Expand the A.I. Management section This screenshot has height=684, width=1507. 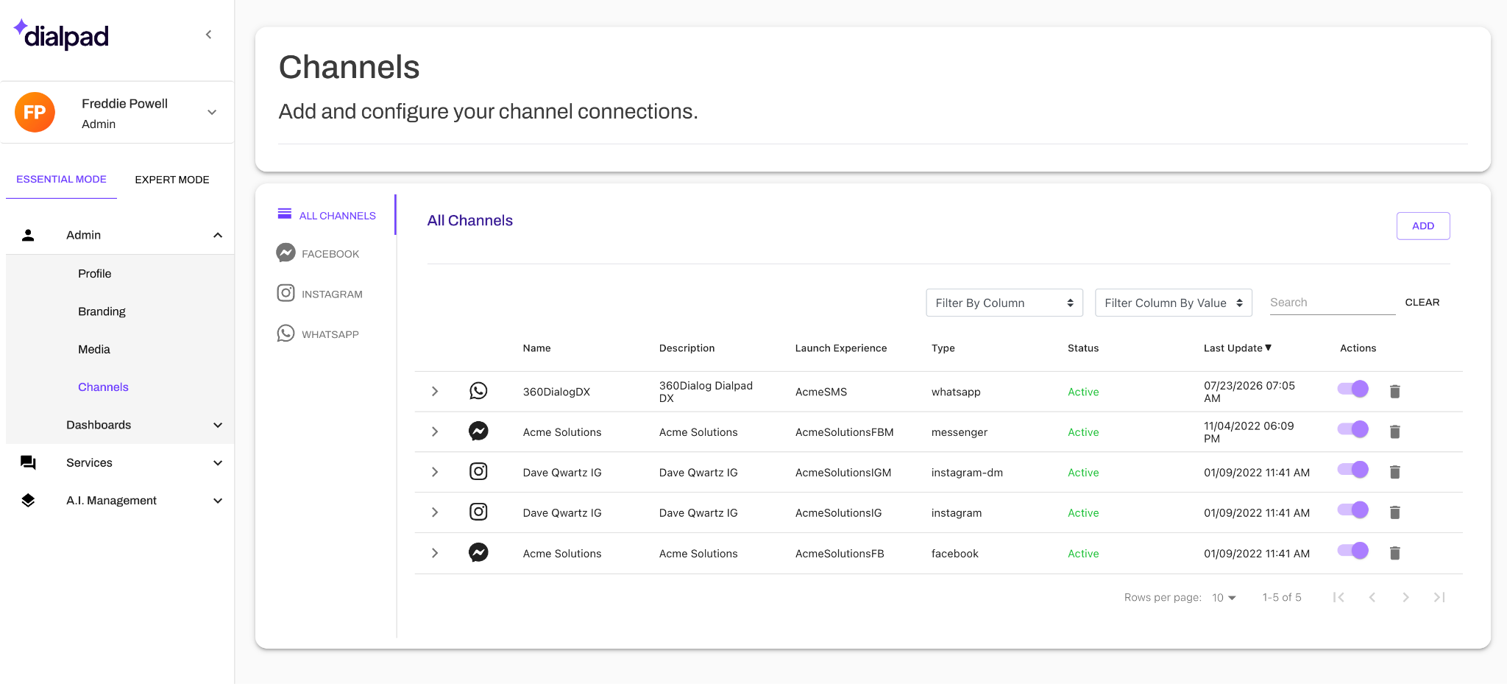point(218,501)
